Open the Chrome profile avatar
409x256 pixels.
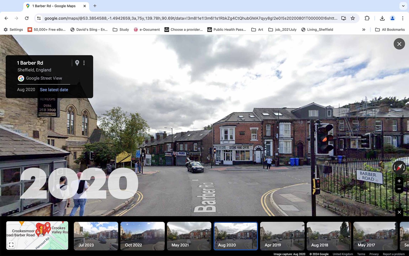[x=392, y=18]
